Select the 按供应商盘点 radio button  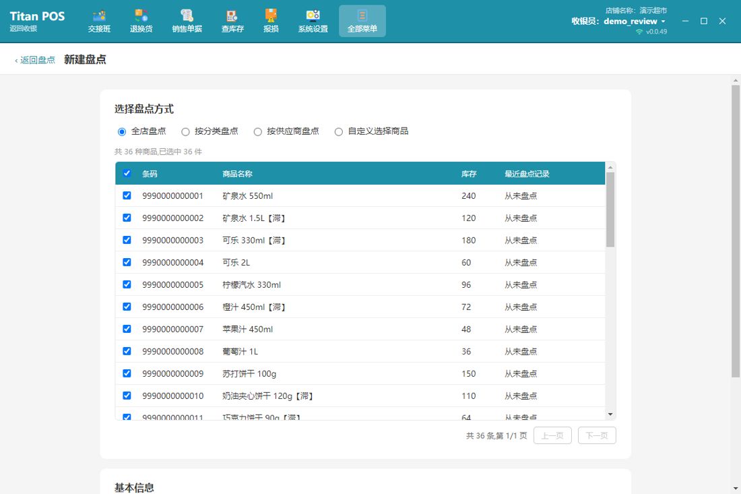coord(257,132)
